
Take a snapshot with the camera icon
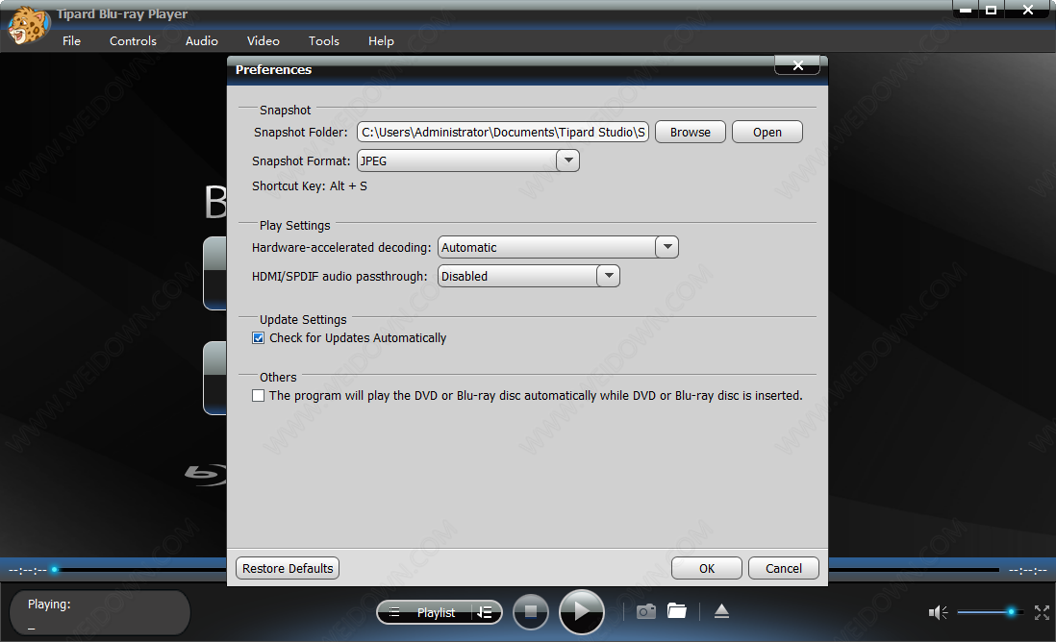click(x=646, y=611)
